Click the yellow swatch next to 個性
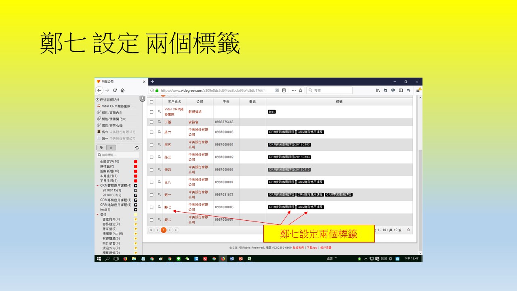This screenshot has width=517, height=291. pyautogui.click(x=136, y=215)
